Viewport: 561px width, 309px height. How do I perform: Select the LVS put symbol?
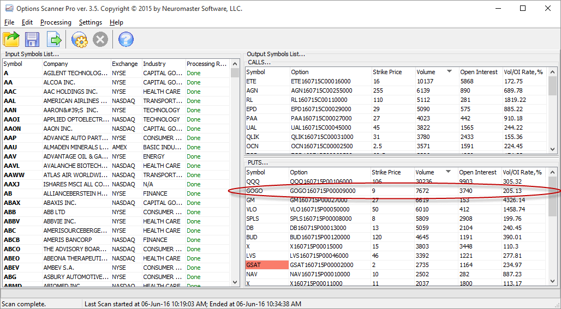251,256
